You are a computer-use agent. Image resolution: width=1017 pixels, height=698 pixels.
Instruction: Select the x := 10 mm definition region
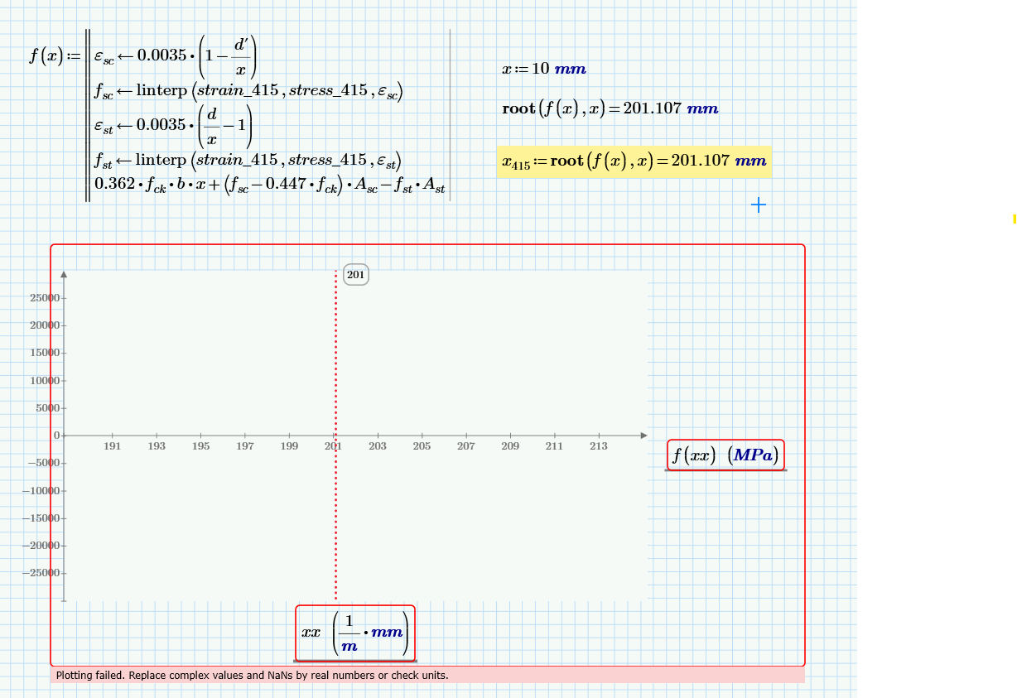542,69
